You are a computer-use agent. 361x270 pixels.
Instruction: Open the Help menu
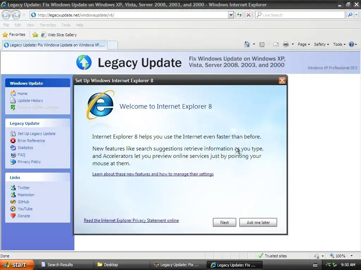[79, 25]
